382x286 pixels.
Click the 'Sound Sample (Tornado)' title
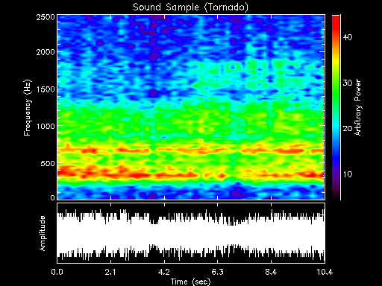point(190,7)
